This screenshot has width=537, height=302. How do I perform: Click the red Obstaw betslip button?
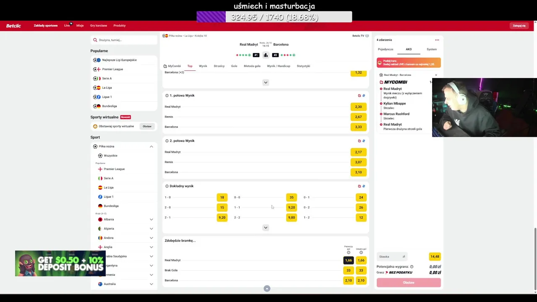click(409, 283)
